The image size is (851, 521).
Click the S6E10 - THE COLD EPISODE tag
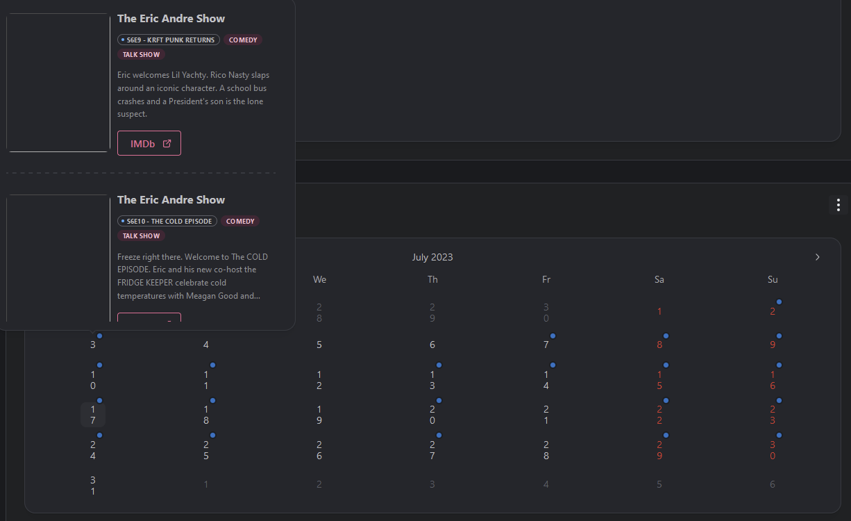coord(167,221)
